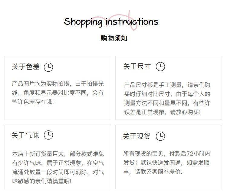Click the clock icon beside 关于尺寸

[160, 67]
